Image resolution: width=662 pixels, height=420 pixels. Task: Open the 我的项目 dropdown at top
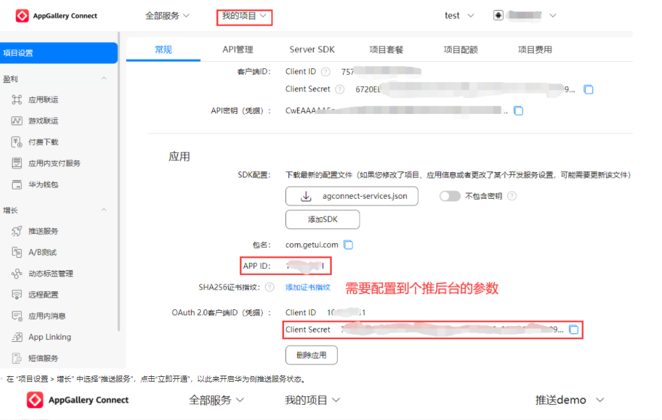244,16
